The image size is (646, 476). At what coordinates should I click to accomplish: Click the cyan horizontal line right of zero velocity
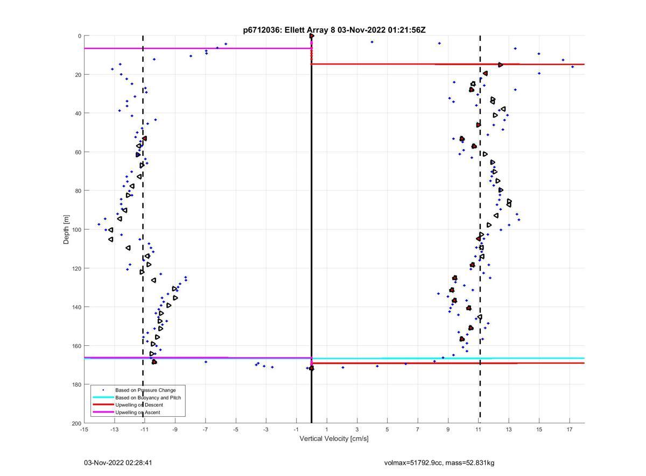pos(448,358)
